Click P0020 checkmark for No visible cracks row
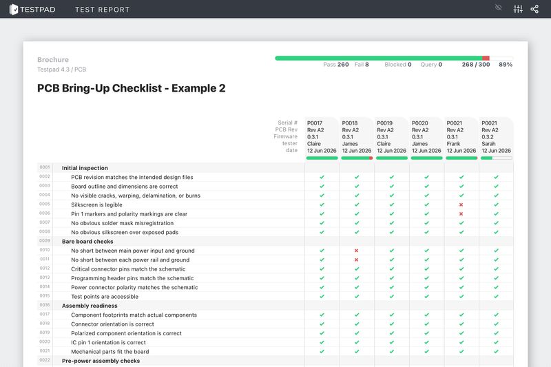This screenshot has height=367, width=551. click(426, 196)
